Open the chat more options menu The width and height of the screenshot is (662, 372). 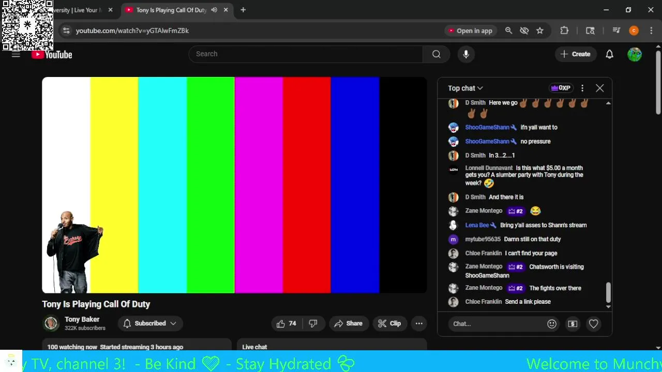coord(582,88)
